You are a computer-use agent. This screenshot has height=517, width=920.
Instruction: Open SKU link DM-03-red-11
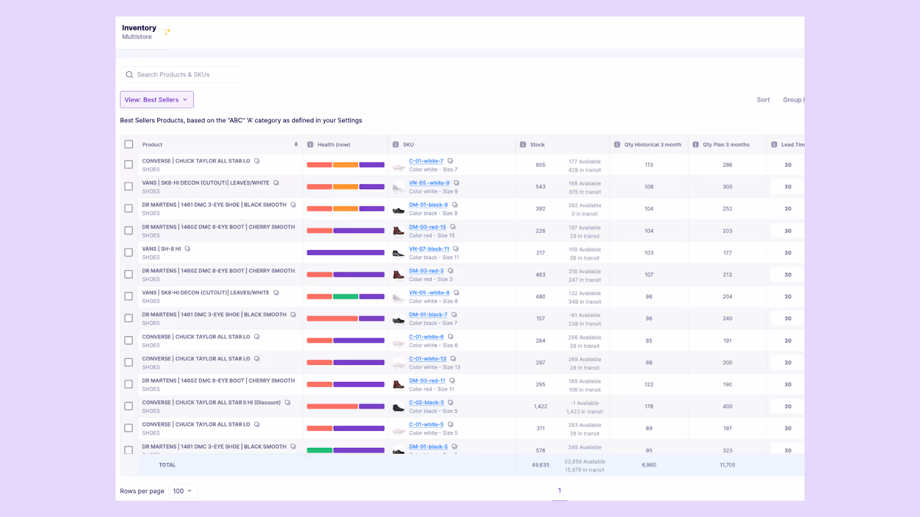(427, 380)
